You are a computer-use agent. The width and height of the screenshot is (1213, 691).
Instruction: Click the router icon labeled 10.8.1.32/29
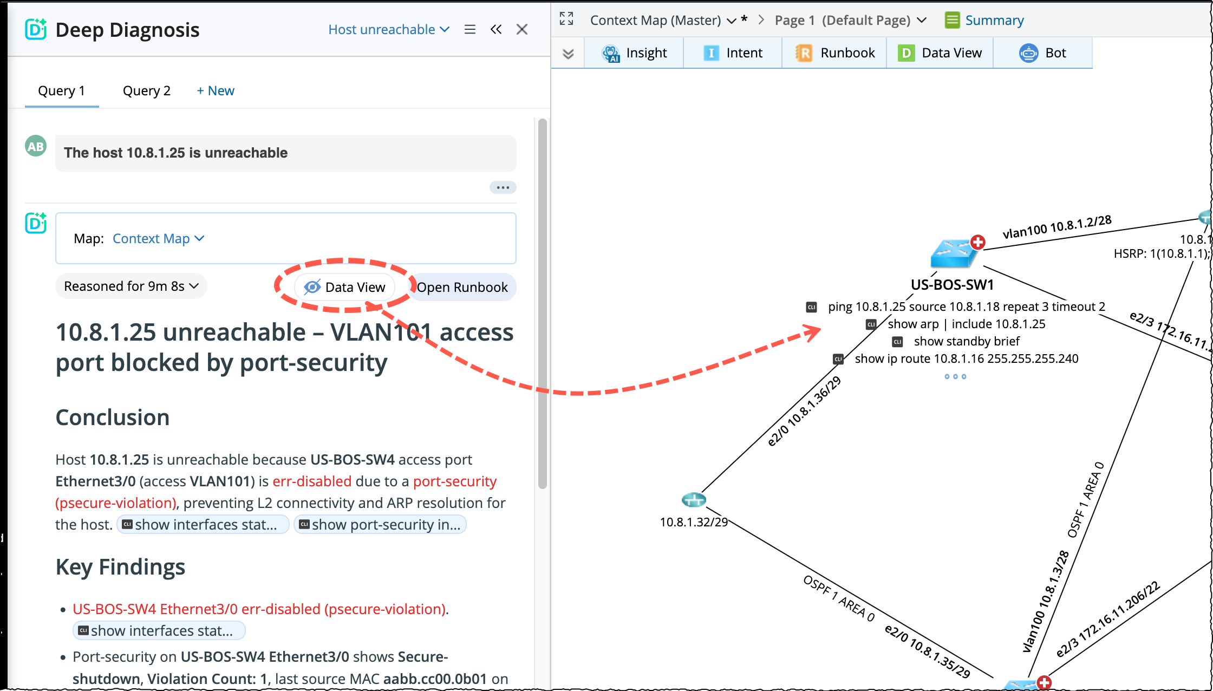[694, 499]
